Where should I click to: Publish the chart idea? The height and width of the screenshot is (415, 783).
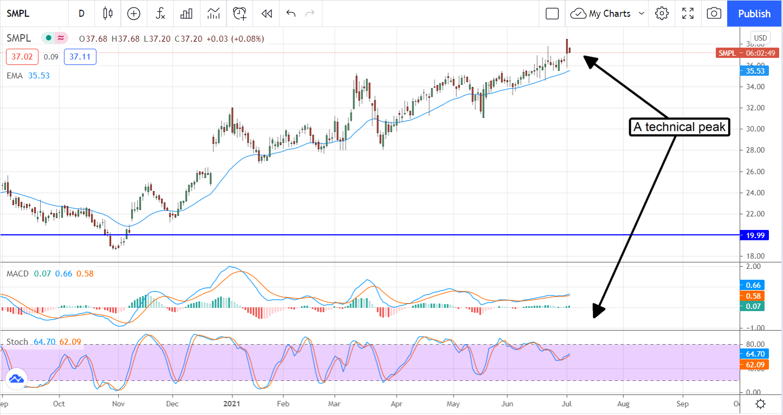(754, 14)
